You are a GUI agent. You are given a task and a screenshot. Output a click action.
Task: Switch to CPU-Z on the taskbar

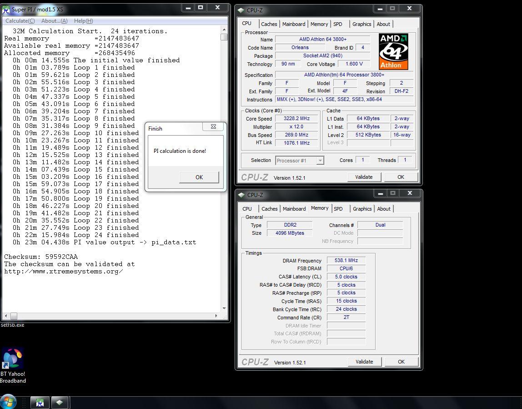(60, 402)
